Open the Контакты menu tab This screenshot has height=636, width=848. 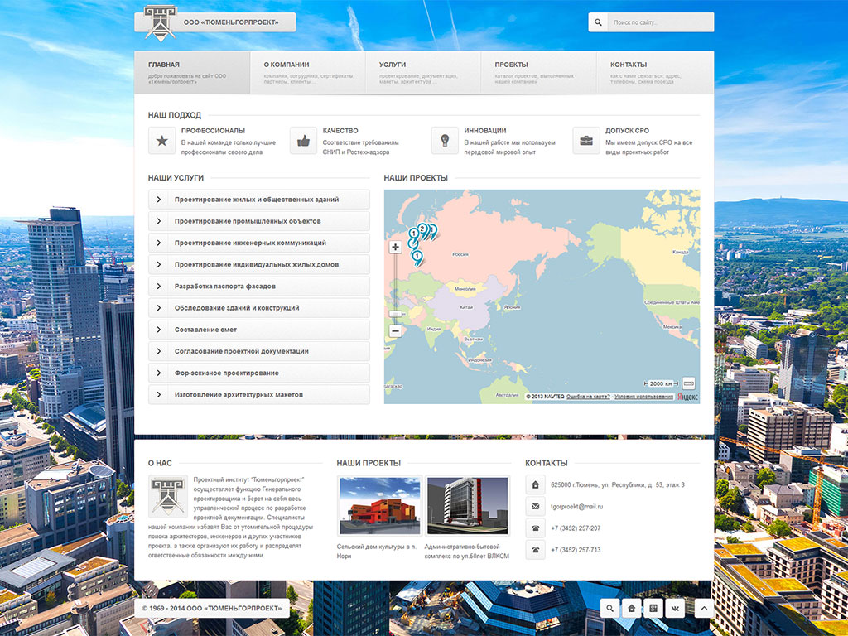(x=655, y=73)
